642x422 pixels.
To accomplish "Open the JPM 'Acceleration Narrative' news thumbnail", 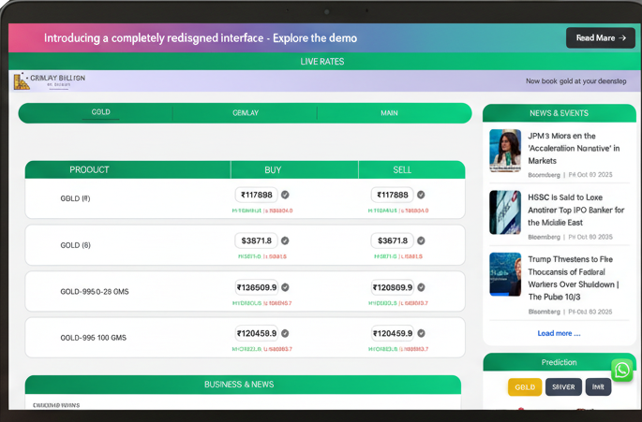I will point(505,150).
